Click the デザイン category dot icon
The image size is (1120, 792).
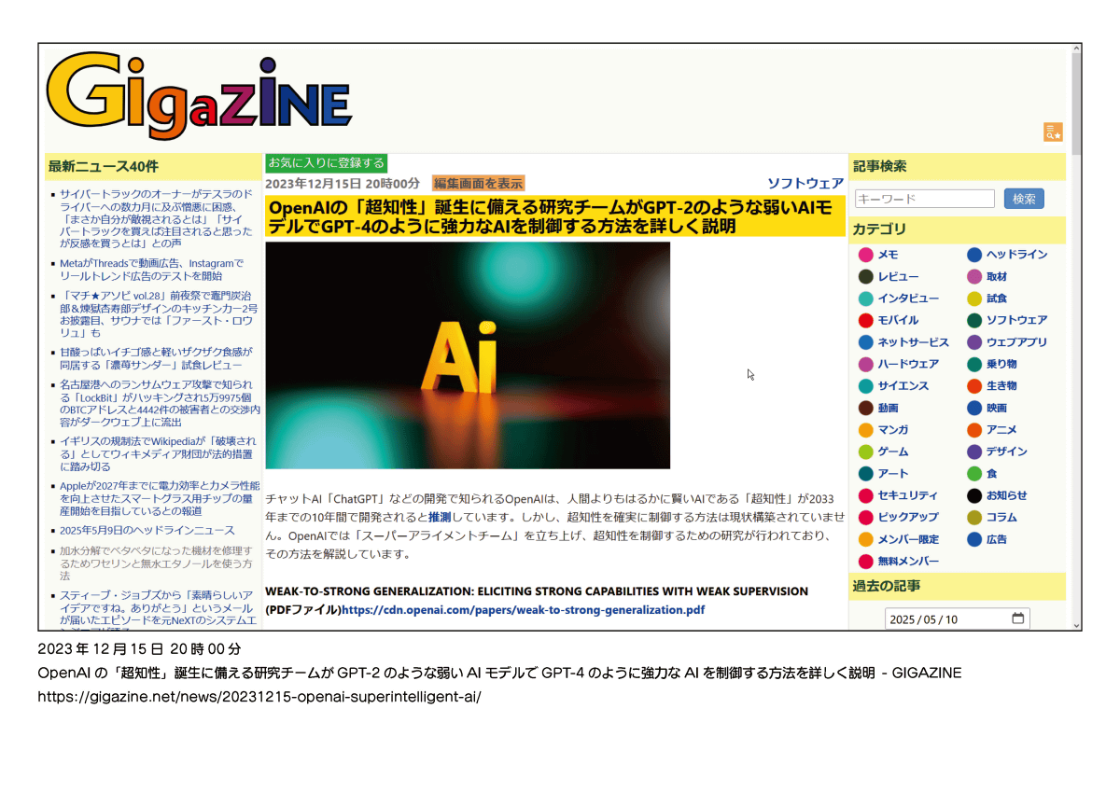pos(974,452)
